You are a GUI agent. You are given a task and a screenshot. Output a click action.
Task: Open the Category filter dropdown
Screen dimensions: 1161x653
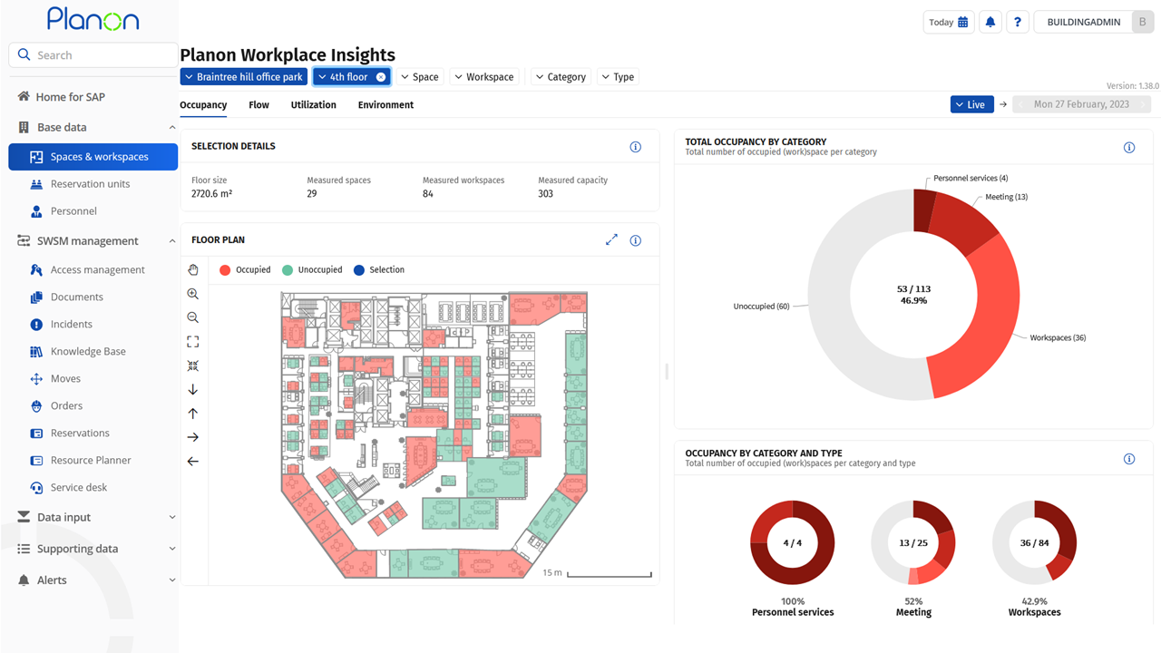(x=560, y=77)
